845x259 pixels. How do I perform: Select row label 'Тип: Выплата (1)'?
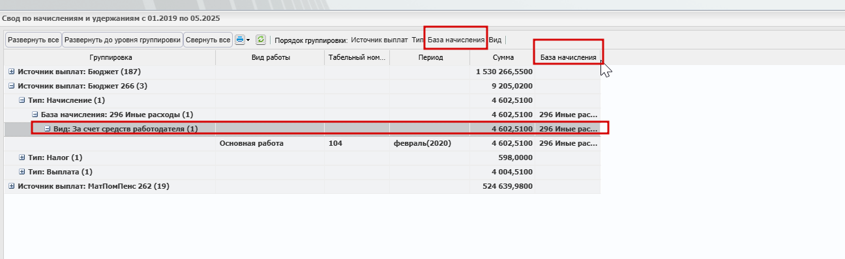pyautogui.click(x=61, y=172)
